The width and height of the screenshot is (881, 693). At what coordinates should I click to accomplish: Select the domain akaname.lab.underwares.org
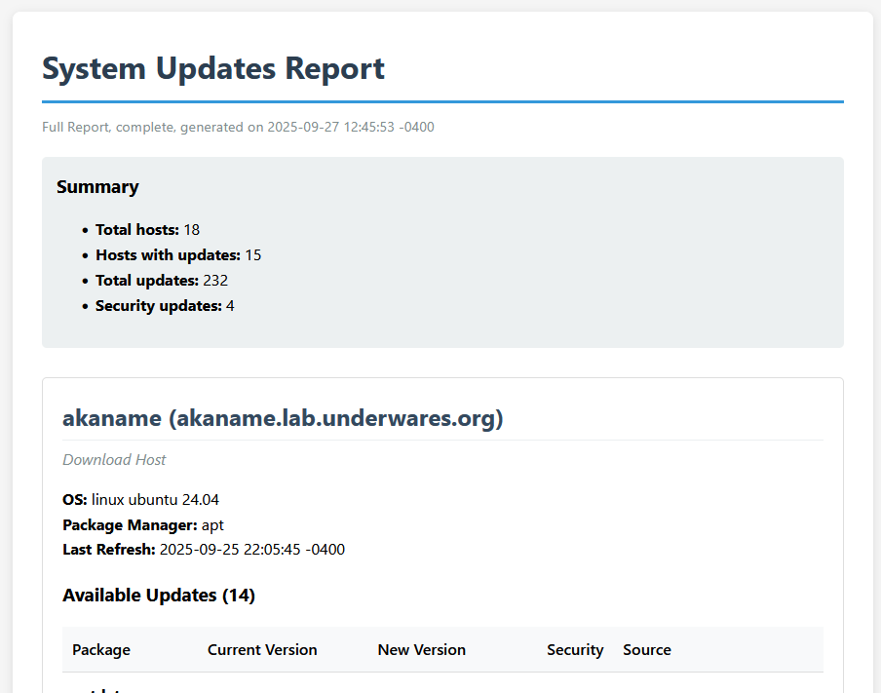pos(331,418)
